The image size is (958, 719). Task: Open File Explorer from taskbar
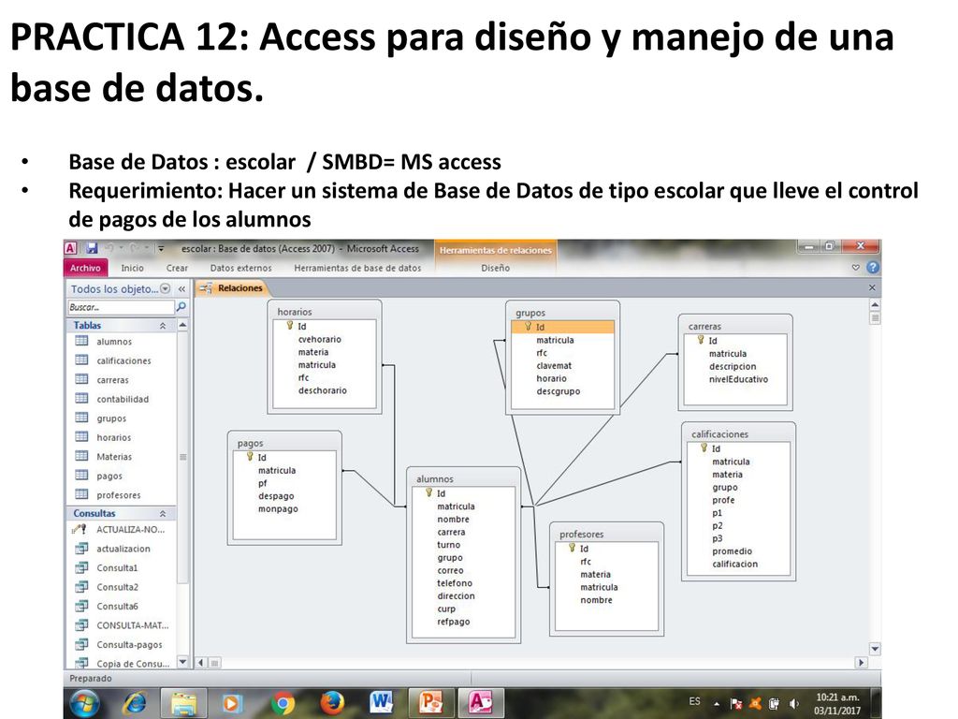tap(183, 703)
